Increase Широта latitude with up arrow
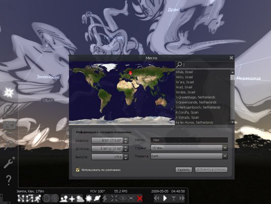 coord(126,139)
